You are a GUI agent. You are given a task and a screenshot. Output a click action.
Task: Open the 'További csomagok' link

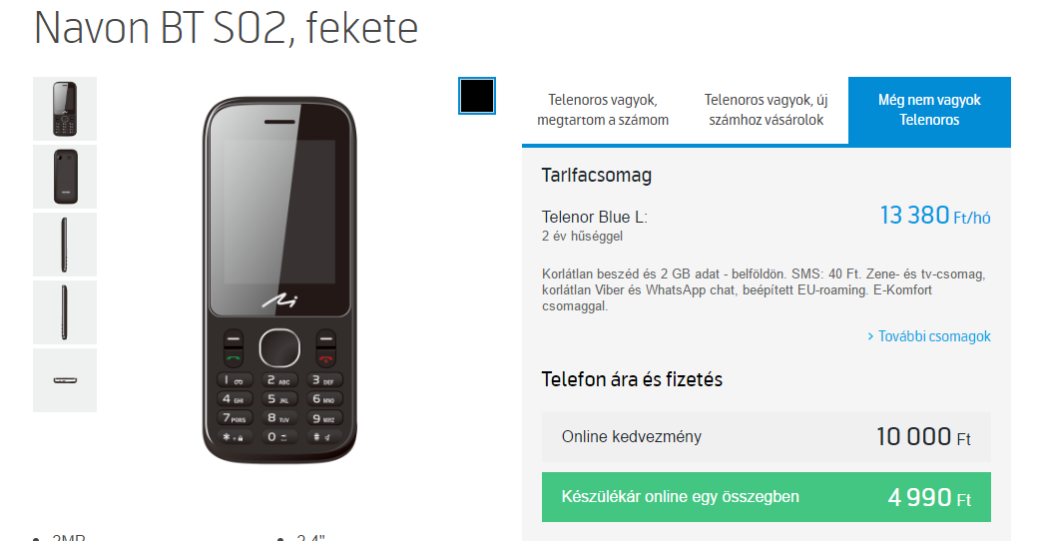coord(934,336)
